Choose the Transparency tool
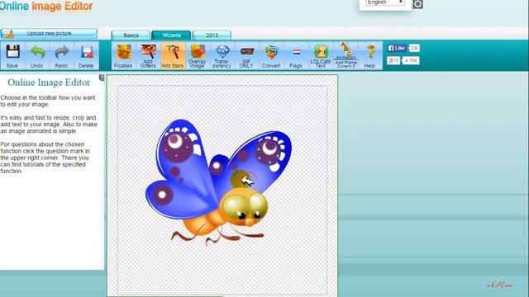Viewport: 529px width, 297px height. (x=222, y=55)
